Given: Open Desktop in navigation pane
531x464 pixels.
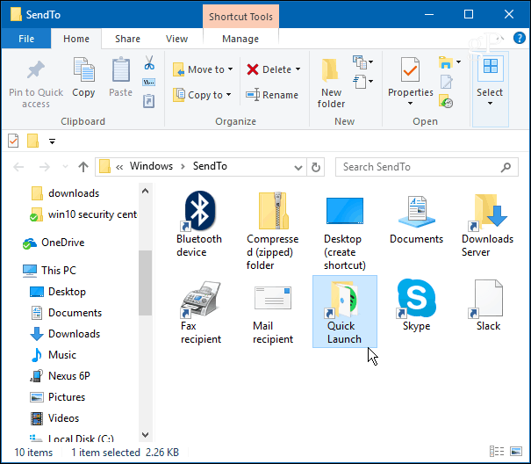Looking at the screenshot, I should [x=58, y=292].
